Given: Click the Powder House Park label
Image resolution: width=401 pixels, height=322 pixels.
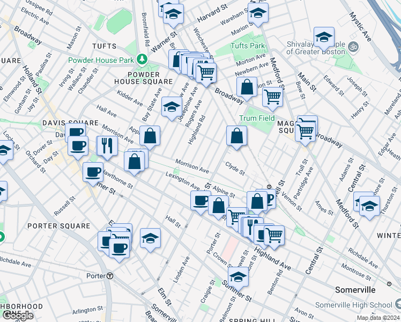Looking at the screenshot, I should coord(101,61).
